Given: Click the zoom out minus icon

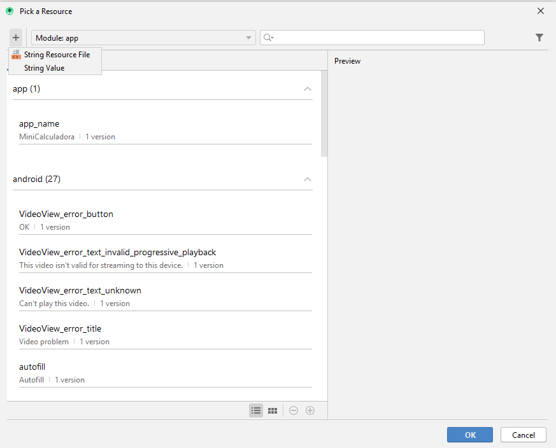Looking at the screenshot, I should tap(294, 410).
